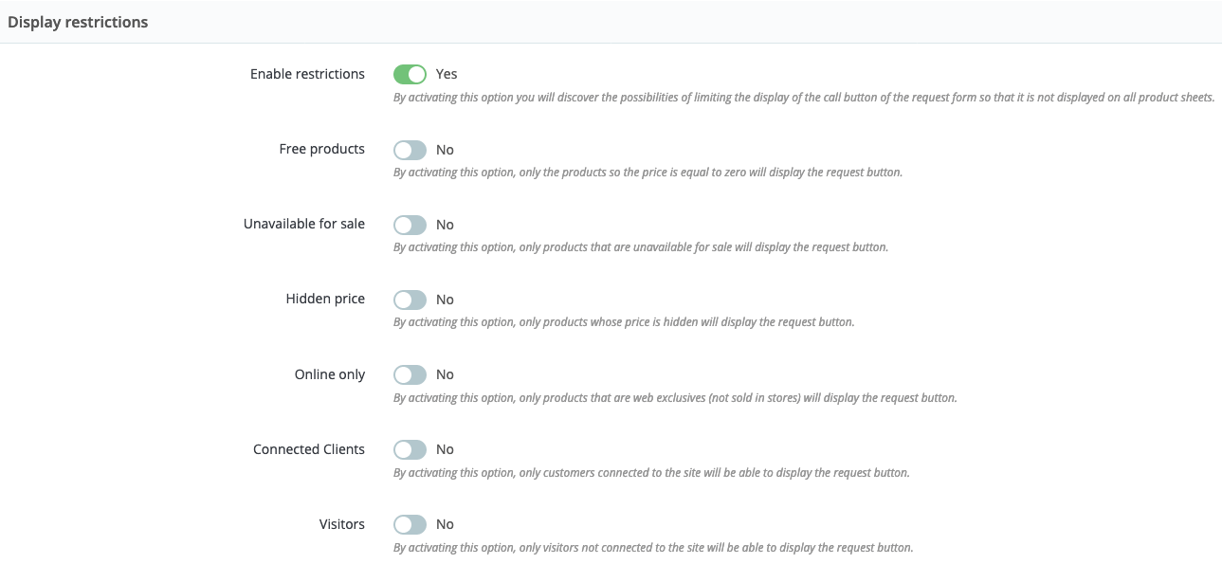The height and width of the screenshot is (564, 1222).
Task: Click the Online only label
Action: point(329,374)
